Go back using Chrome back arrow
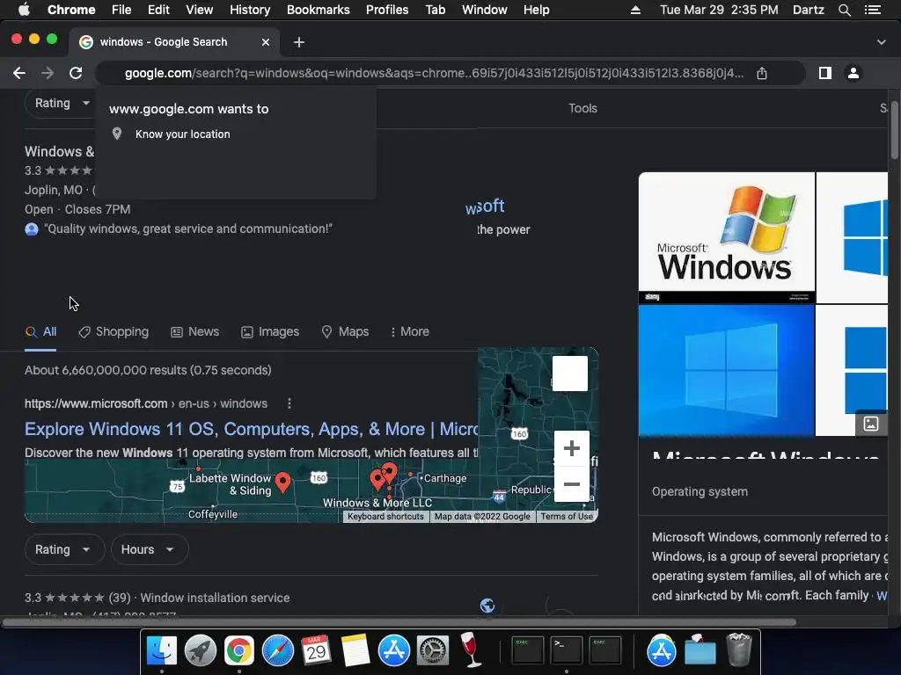 [x=19, y=73]
